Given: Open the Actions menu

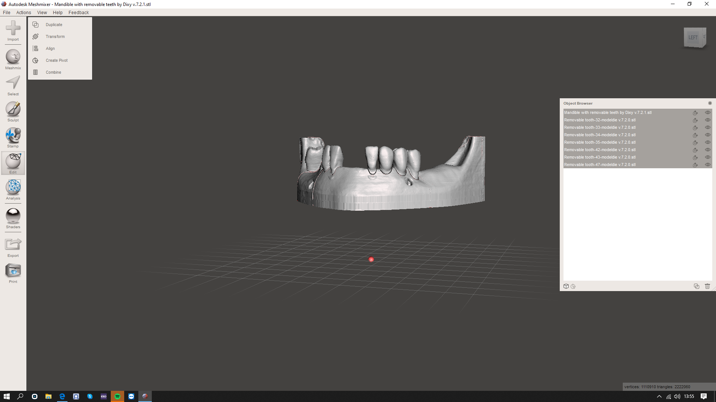Looking at the screenshot, I should [23, 12].
